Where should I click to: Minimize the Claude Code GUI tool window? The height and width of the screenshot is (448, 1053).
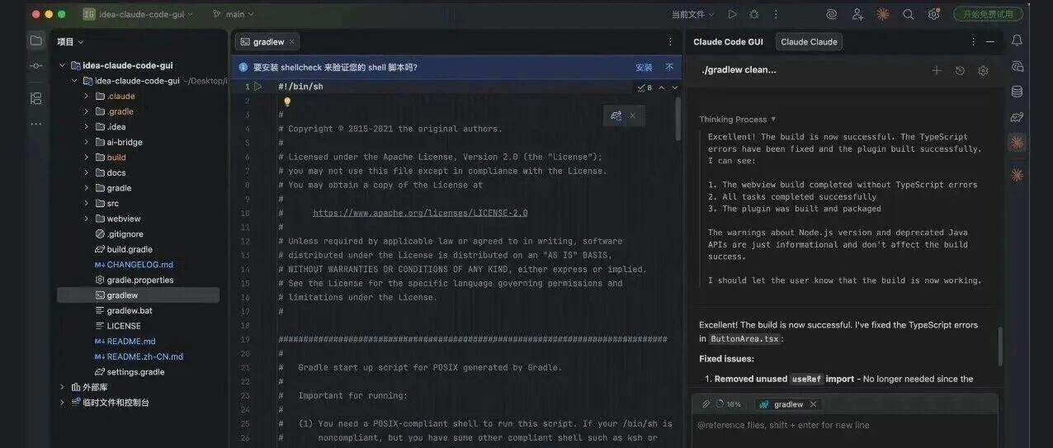coord(990,41)
